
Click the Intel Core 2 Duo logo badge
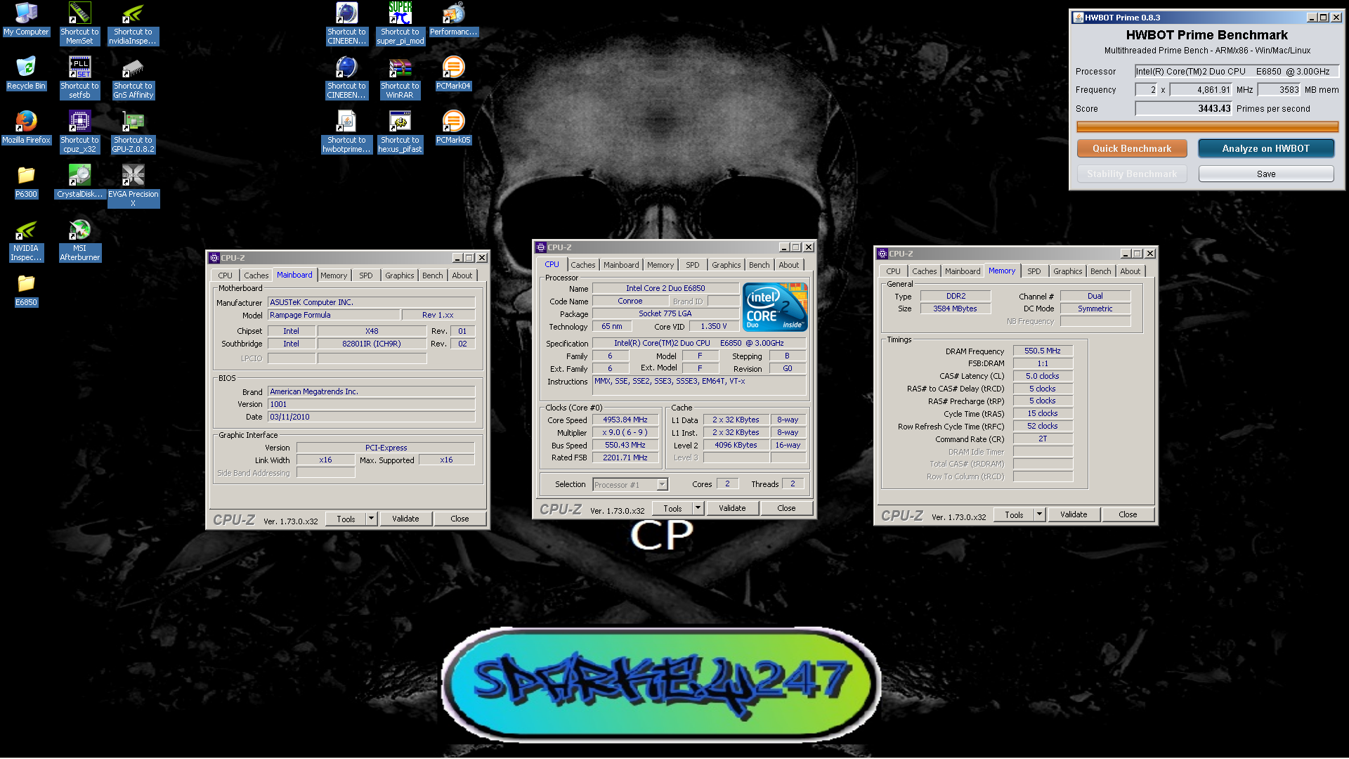tap(775, 306)
